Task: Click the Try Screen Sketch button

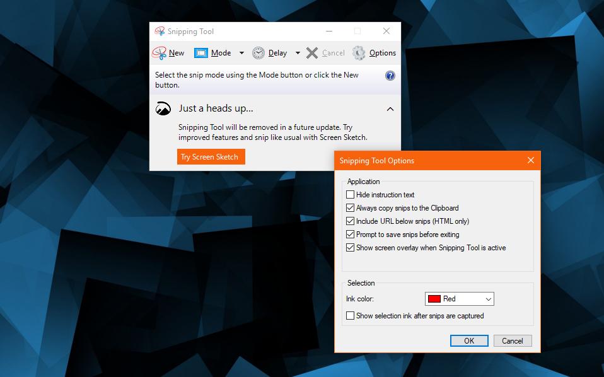Action: coord(211,157)
